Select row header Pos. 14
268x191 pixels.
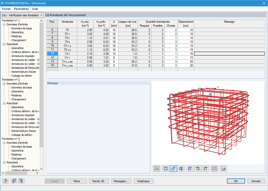pos(52,54)
